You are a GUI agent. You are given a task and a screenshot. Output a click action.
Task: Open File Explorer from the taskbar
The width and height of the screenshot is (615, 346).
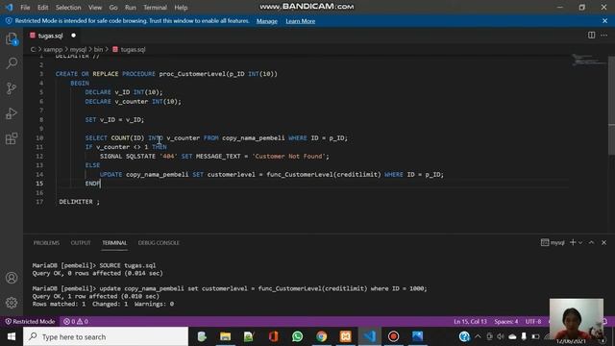tap(225, 336)
